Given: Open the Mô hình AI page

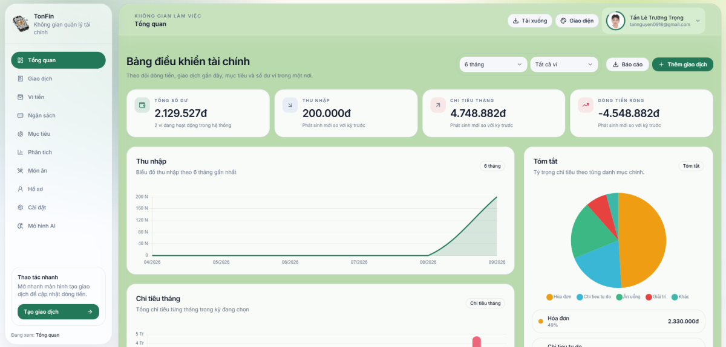Looking at the screenshot, I should coord(58,226).
